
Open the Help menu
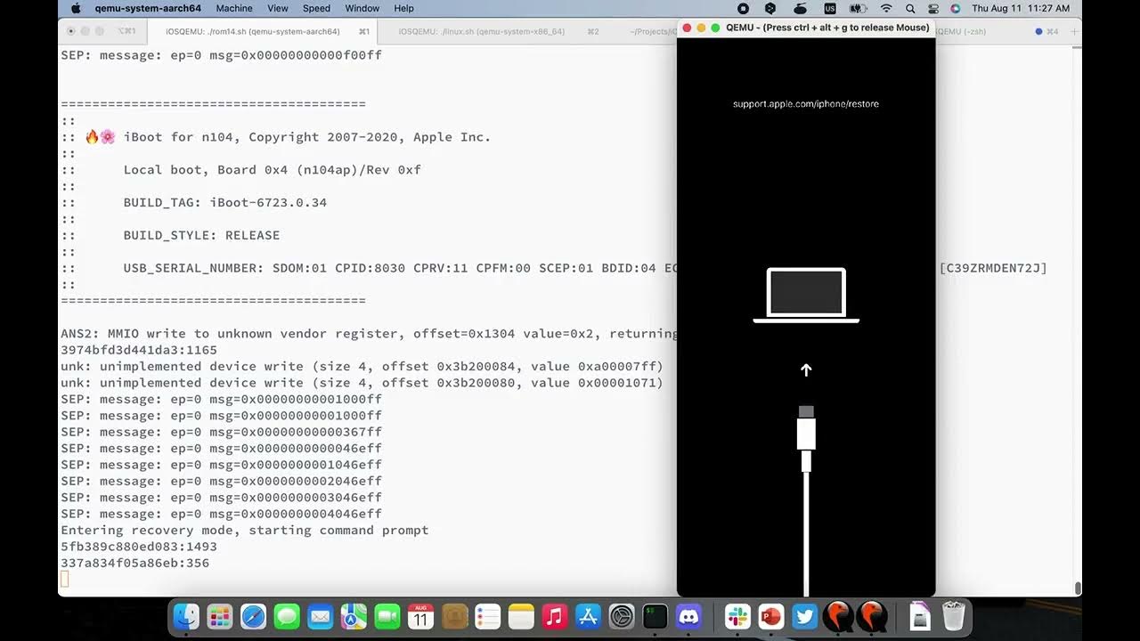403,8
